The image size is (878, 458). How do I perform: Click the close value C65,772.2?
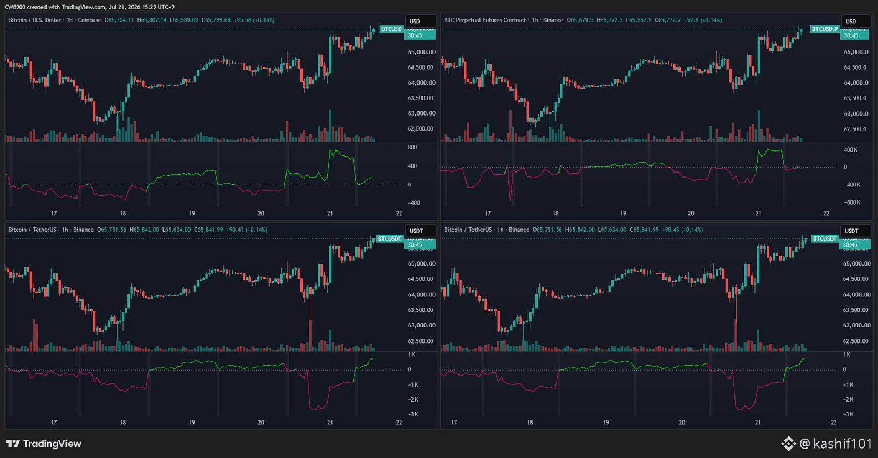click(x=668, y=20)
